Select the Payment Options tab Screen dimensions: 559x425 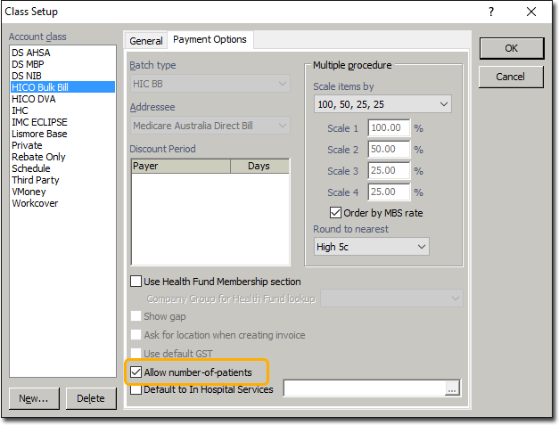pos(210,40)
